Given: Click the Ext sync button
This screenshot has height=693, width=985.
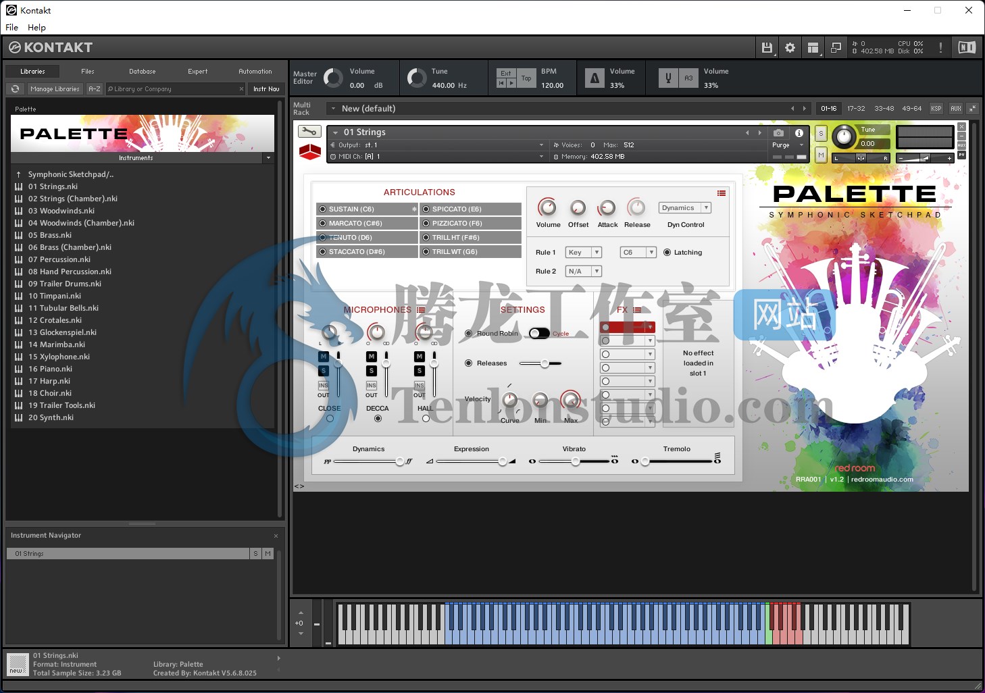Looking at the screenshot, I should point(506,73).
